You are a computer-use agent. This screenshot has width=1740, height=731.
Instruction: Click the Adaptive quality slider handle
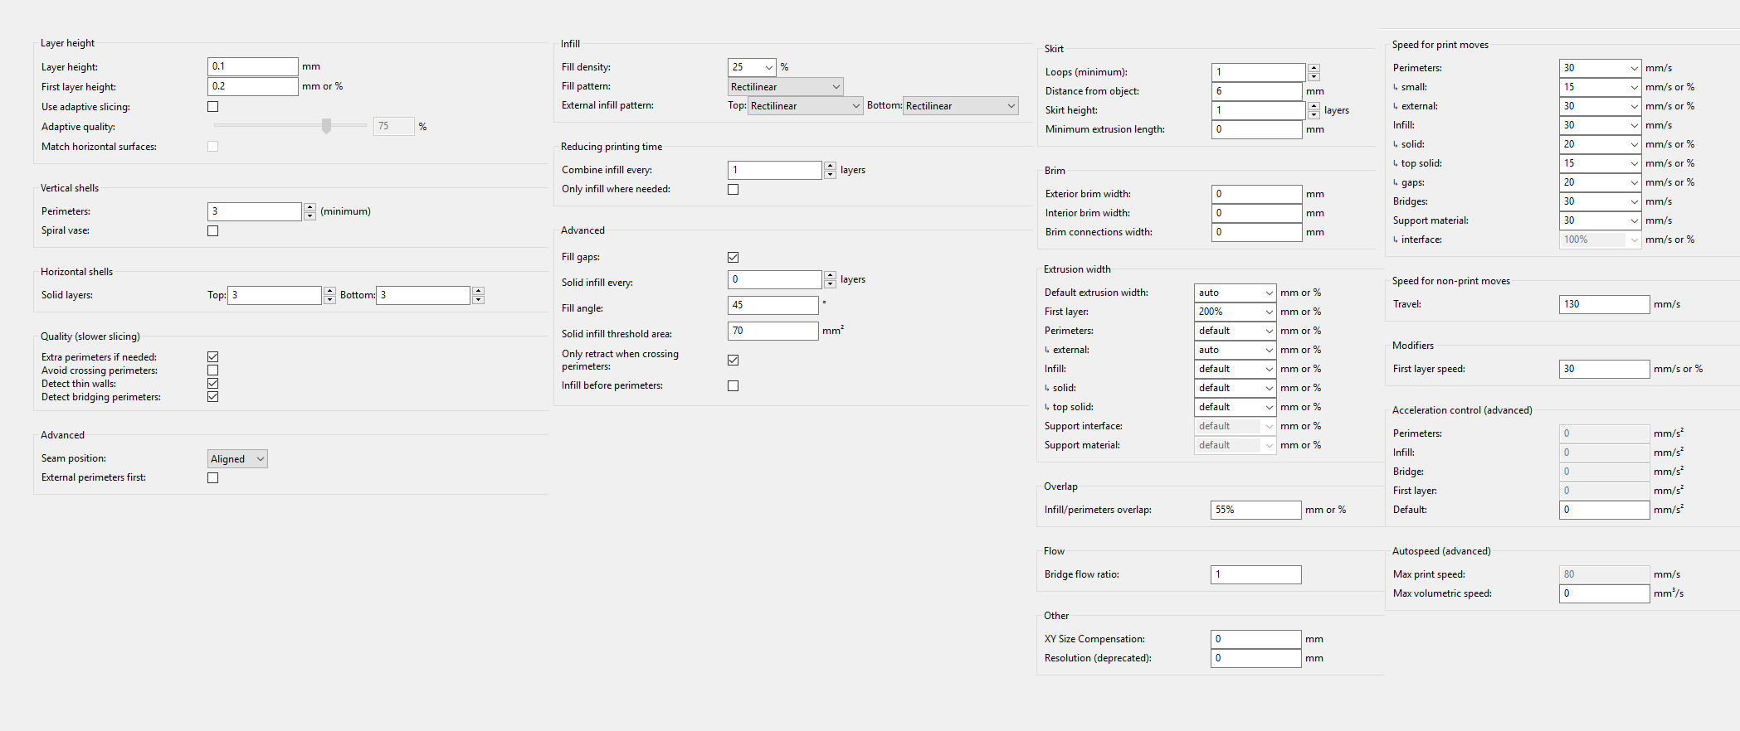coord(327,126)
